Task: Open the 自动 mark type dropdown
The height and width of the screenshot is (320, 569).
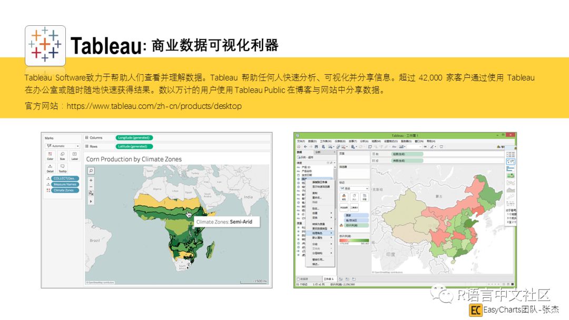Action: click(354, 188)
